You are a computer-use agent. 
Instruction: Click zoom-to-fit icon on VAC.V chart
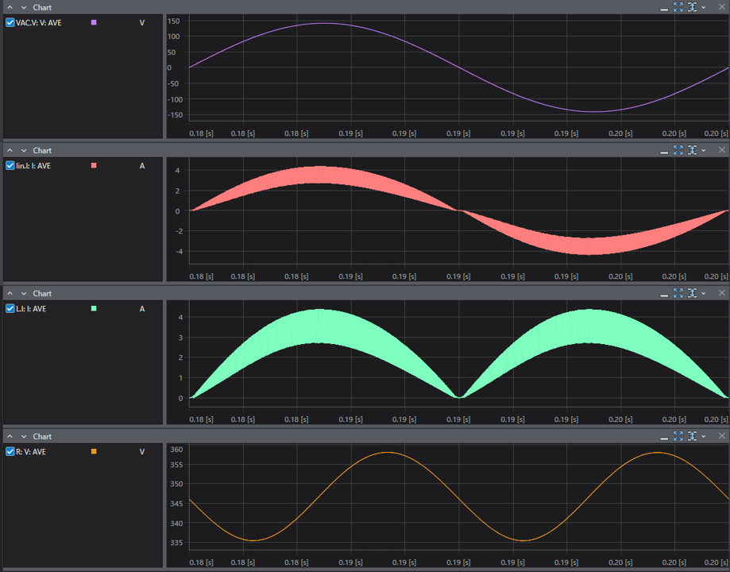coord(678,7)
